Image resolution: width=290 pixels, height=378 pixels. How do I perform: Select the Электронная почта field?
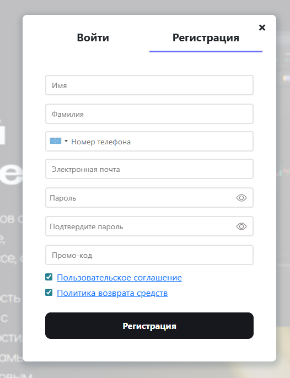(149, 169)
